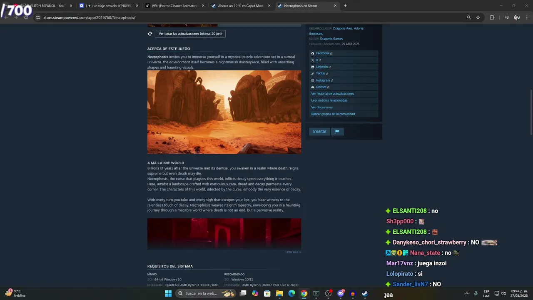Open Microsoft Edge from taskbar
The width and height of the screenshot is (533, 300).
[292, 293]
